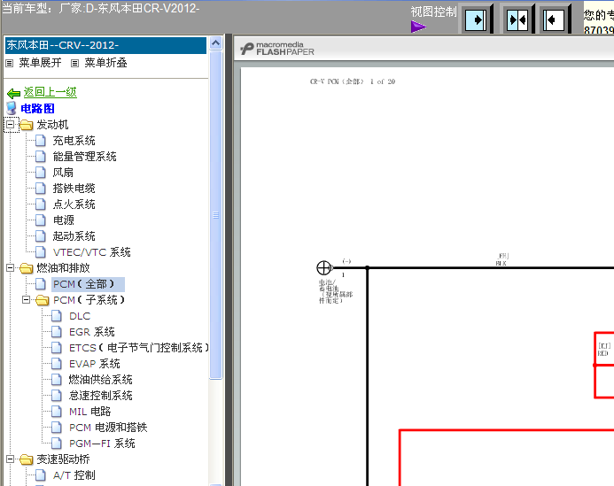This screenshot has width=614, height=486.
Task: Click the battery terminal symbol in diagram
Action: (324, 268)
